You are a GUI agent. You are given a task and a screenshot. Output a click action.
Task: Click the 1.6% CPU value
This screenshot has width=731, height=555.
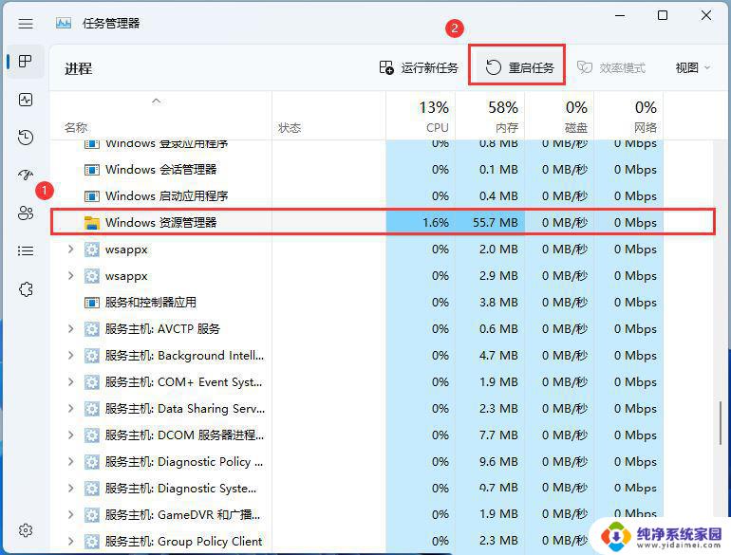click(436, 223)
